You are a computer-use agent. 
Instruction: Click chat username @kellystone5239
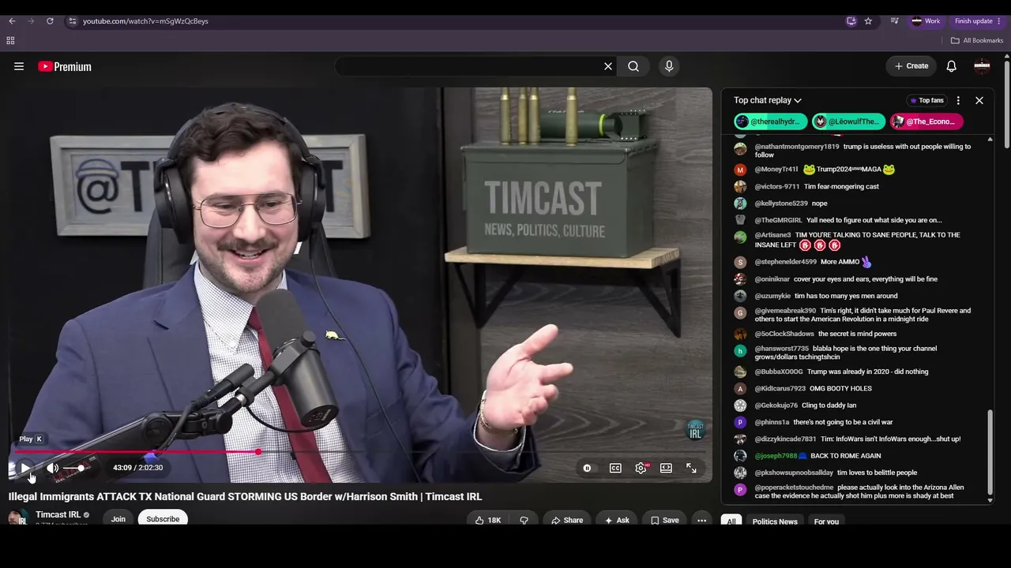780,204
